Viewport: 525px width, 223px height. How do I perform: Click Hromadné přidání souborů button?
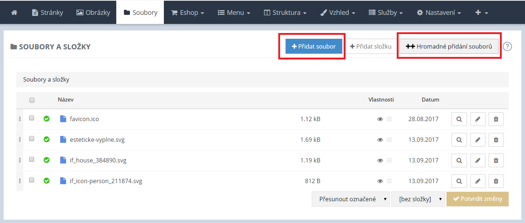pyautogui.click(x=449, y=46)
